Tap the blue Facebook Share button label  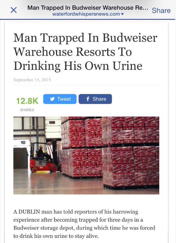[99, 99]
